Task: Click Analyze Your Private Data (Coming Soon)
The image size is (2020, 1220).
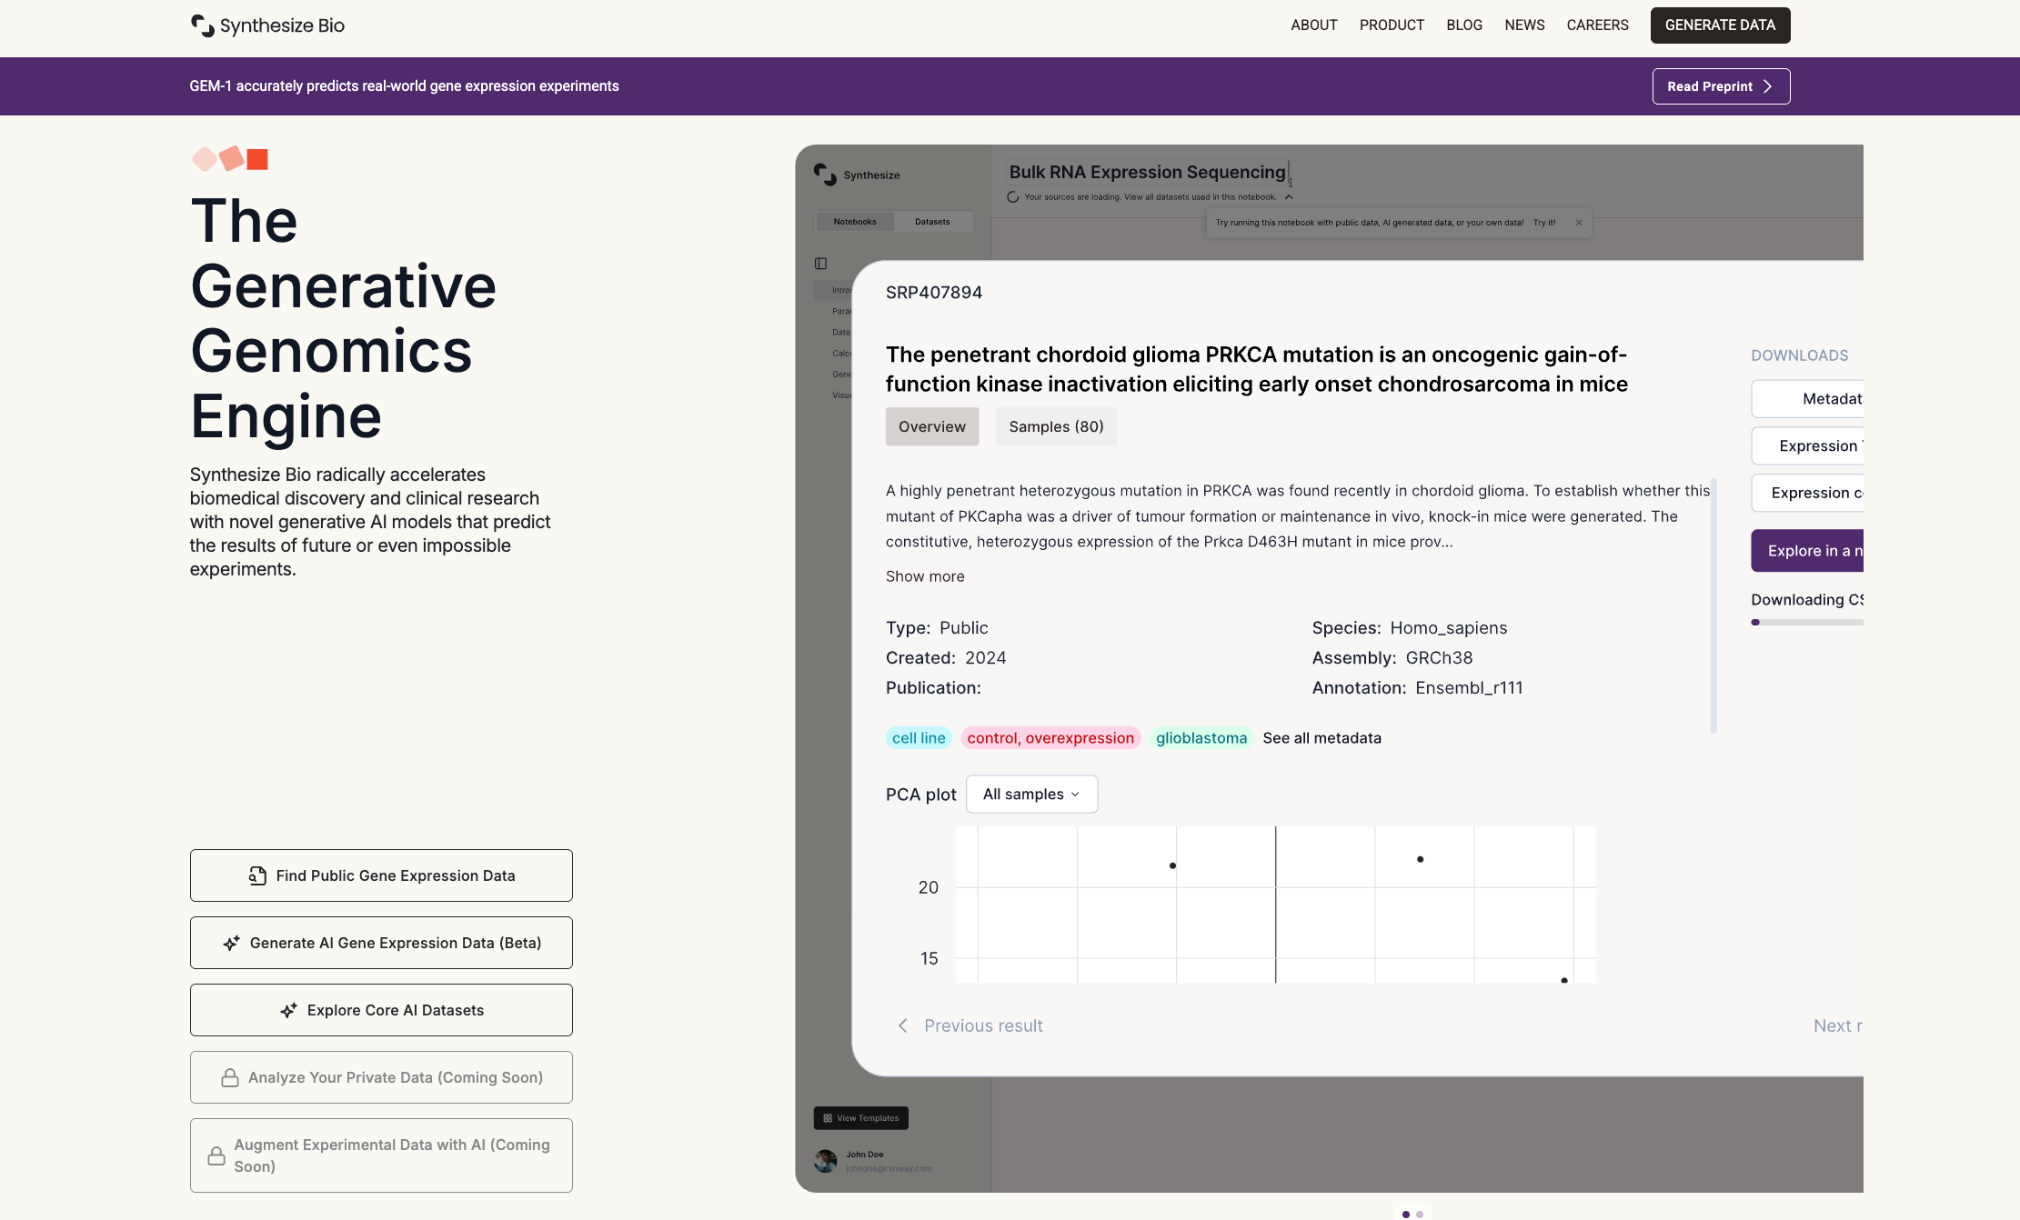Action: 381,1077
